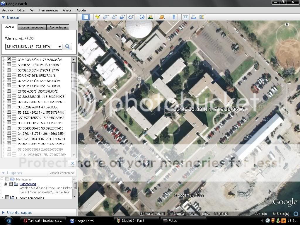Select the 35.5843008473 50.8902352413 first row

click(41, 123)
